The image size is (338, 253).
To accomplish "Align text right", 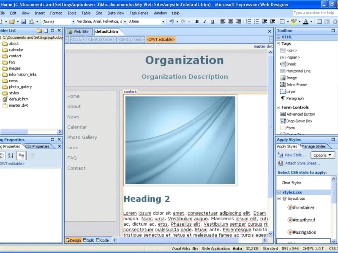I will [239, 22].
